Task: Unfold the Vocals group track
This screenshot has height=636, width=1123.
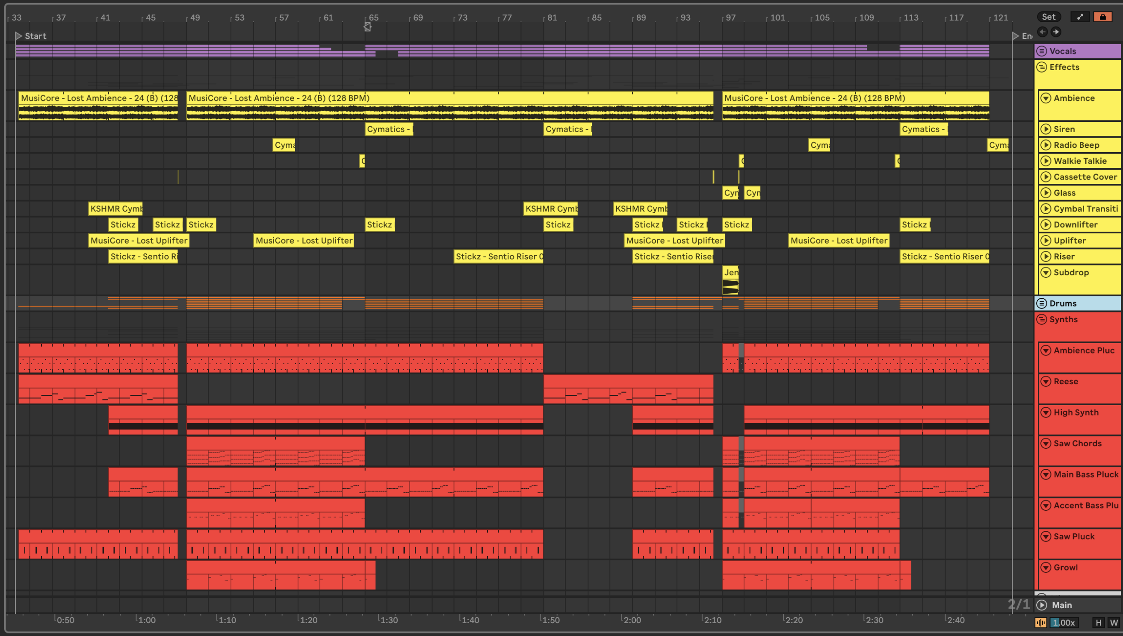Action: (1042, 51)
